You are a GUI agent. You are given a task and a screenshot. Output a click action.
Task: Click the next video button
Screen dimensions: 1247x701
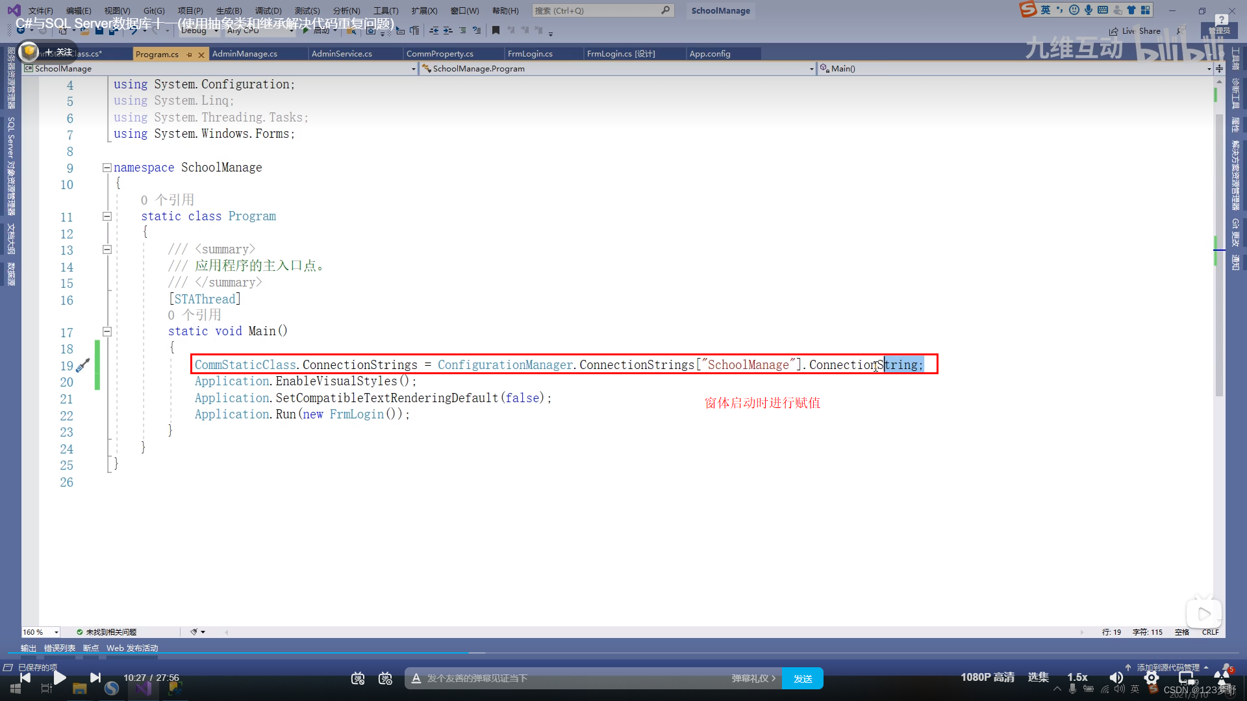(x=95, y=678)
